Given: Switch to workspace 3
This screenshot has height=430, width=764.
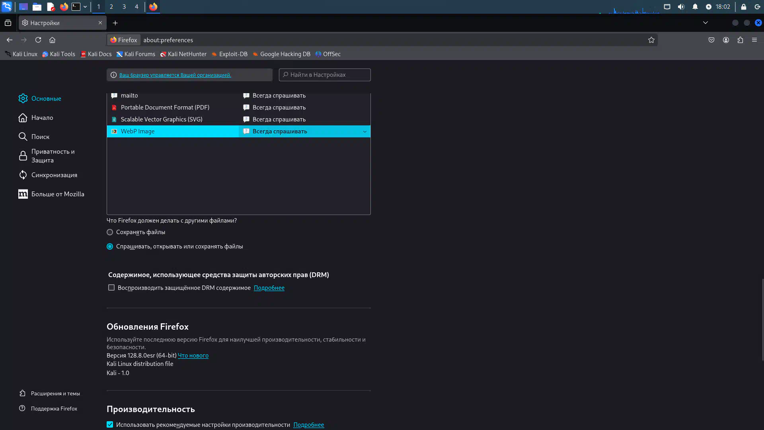Looking at the screenshot, I should pos(124,7).
